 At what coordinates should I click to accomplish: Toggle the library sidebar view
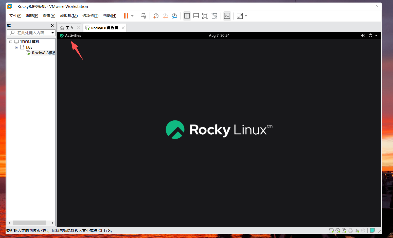187,16
